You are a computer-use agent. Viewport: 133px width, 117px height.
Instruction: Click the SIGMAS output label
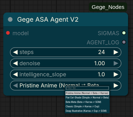[x=108, y=33]
